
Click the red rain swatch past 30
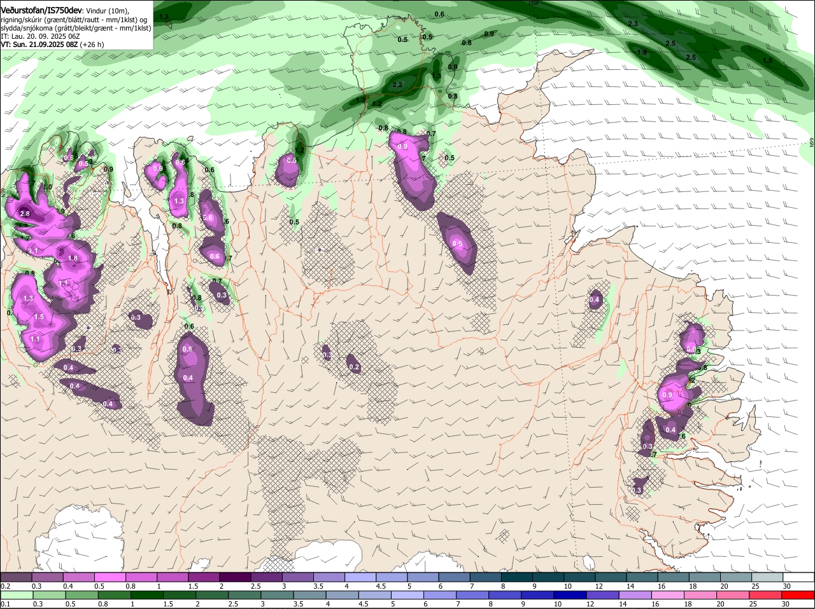coord(798,594)
